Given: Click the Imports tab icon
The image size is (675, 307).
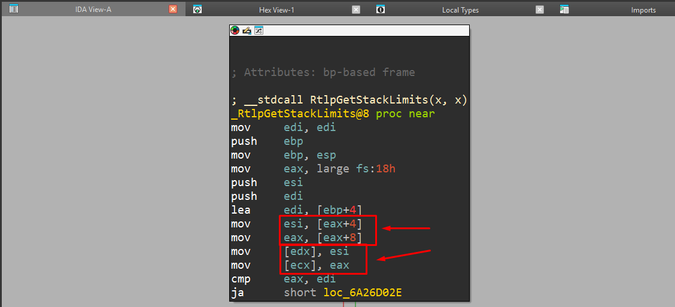Looking at the screenshot, I should 564,10.
